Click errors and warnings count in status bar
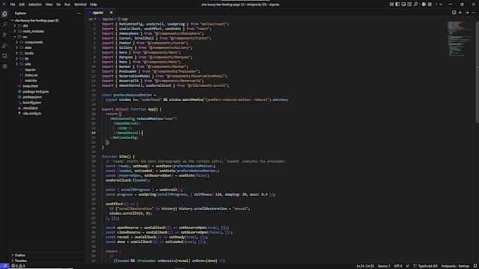Viewport: 479px width, 269px height. coord(18,266)
